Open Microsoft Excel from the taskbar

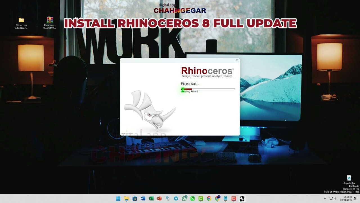(x=151, y=198)
